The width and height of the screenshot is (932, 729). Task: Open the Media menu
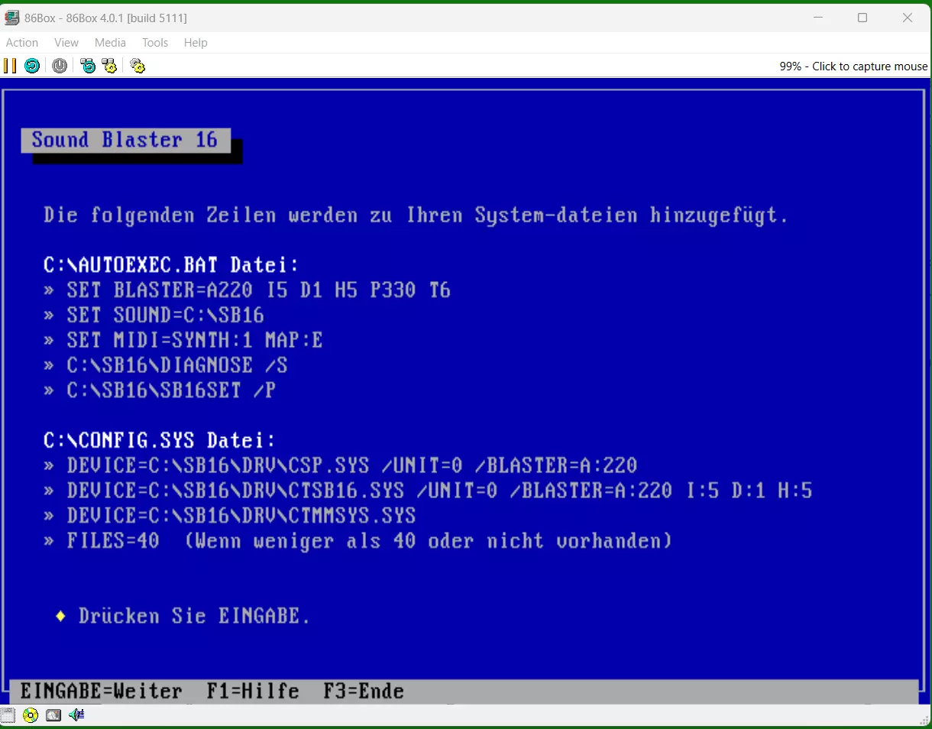pos(110,43)
